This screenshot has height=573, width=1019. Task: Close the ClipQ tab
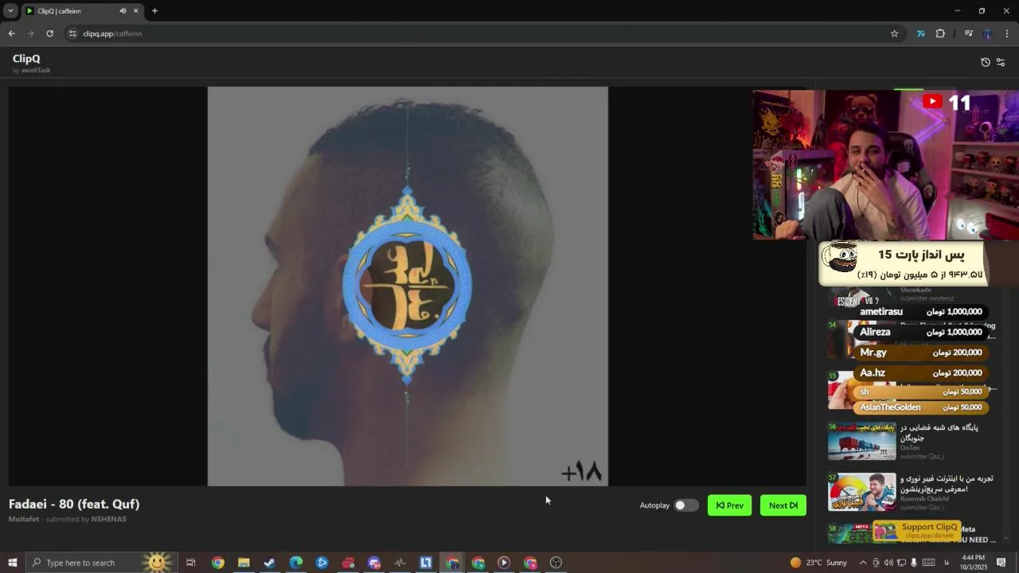(x=135, y=11)
